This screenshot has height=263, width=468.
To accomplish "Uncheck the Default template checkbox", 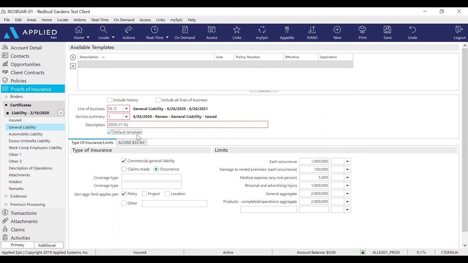I will click(x=110, y=132).
